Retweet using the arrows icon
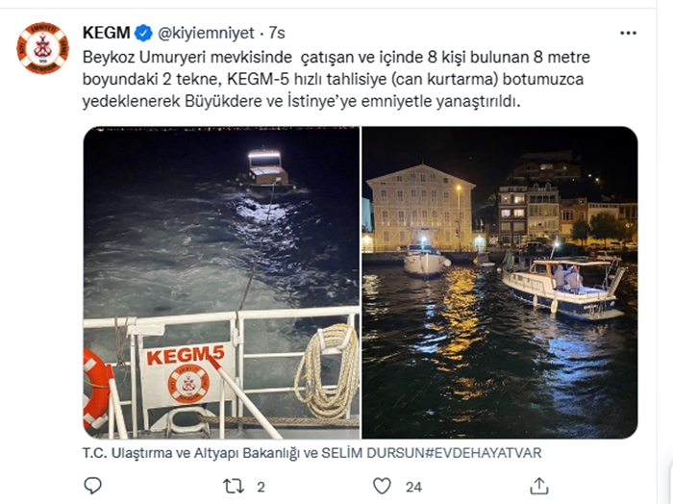 click(x=234, y=487)
